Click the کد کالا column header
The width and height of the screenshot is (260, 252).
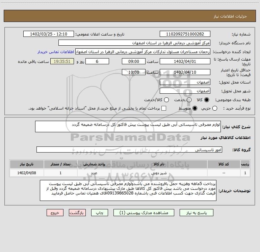click(x=224, y=164)
